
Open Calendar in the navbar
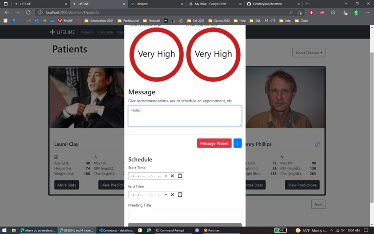coord(105,32)
